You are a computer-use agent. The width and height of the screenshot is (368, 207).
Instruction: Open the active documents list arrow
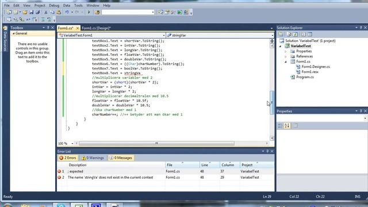point(271,28)
